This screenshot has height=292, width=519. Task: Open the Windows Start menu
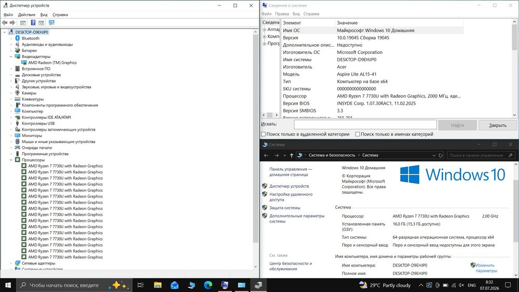(8, 285)
